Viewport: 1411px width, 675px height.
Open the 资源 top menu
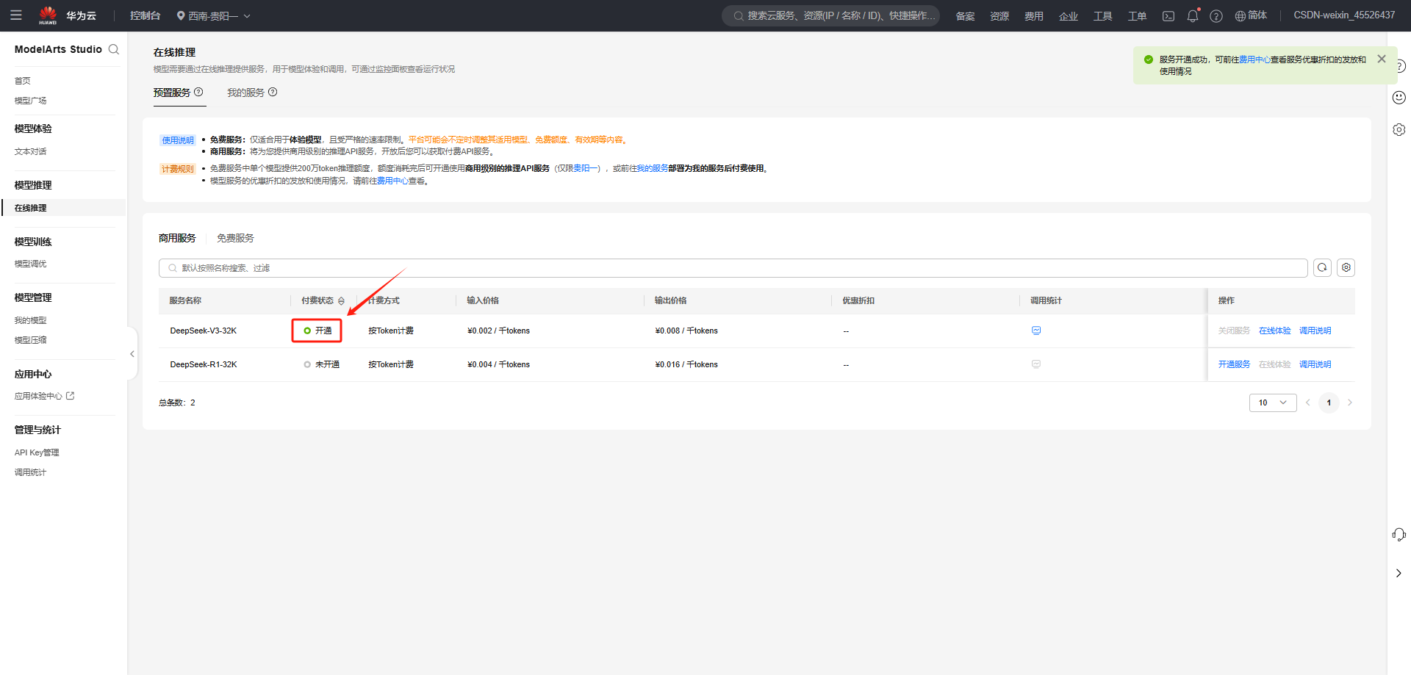(x=999, y=15)
